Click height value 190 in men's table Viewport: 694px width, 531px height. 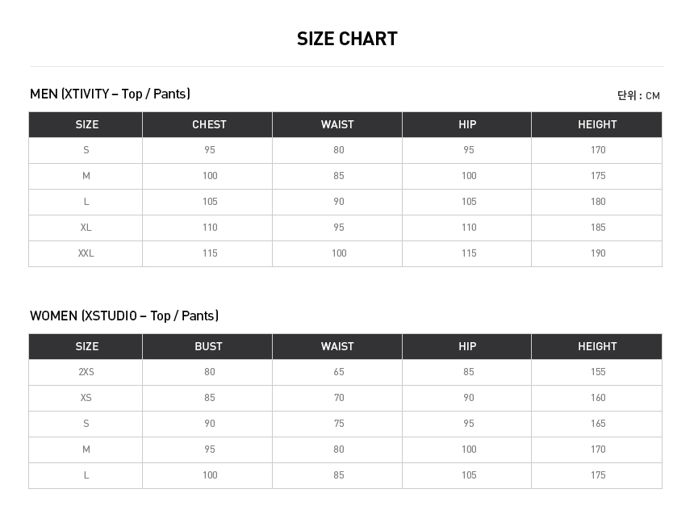(x=597, y=253)
